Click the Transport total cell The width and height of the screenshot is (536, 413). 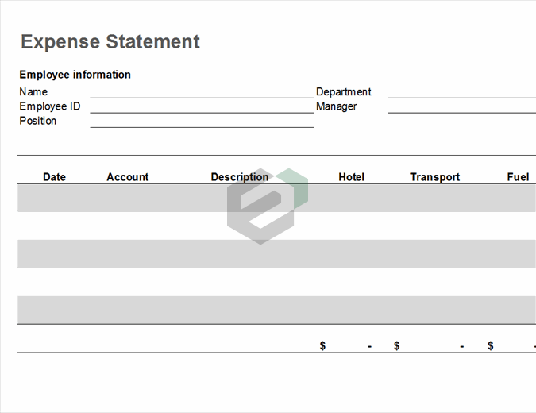click(430, 346)
